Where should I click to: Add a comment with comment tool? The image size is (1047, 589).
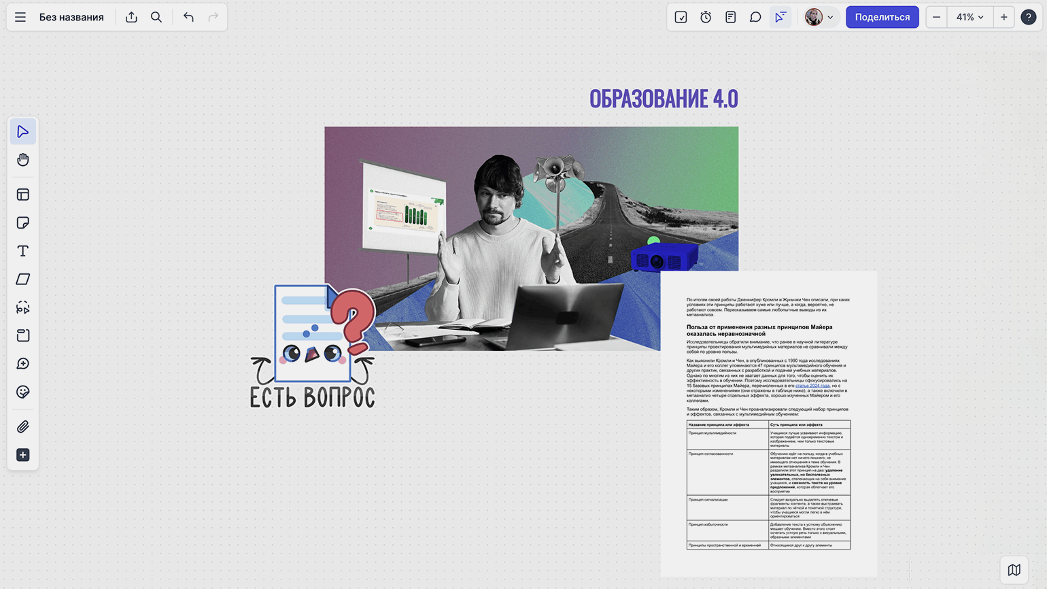(x=22, y=364)
